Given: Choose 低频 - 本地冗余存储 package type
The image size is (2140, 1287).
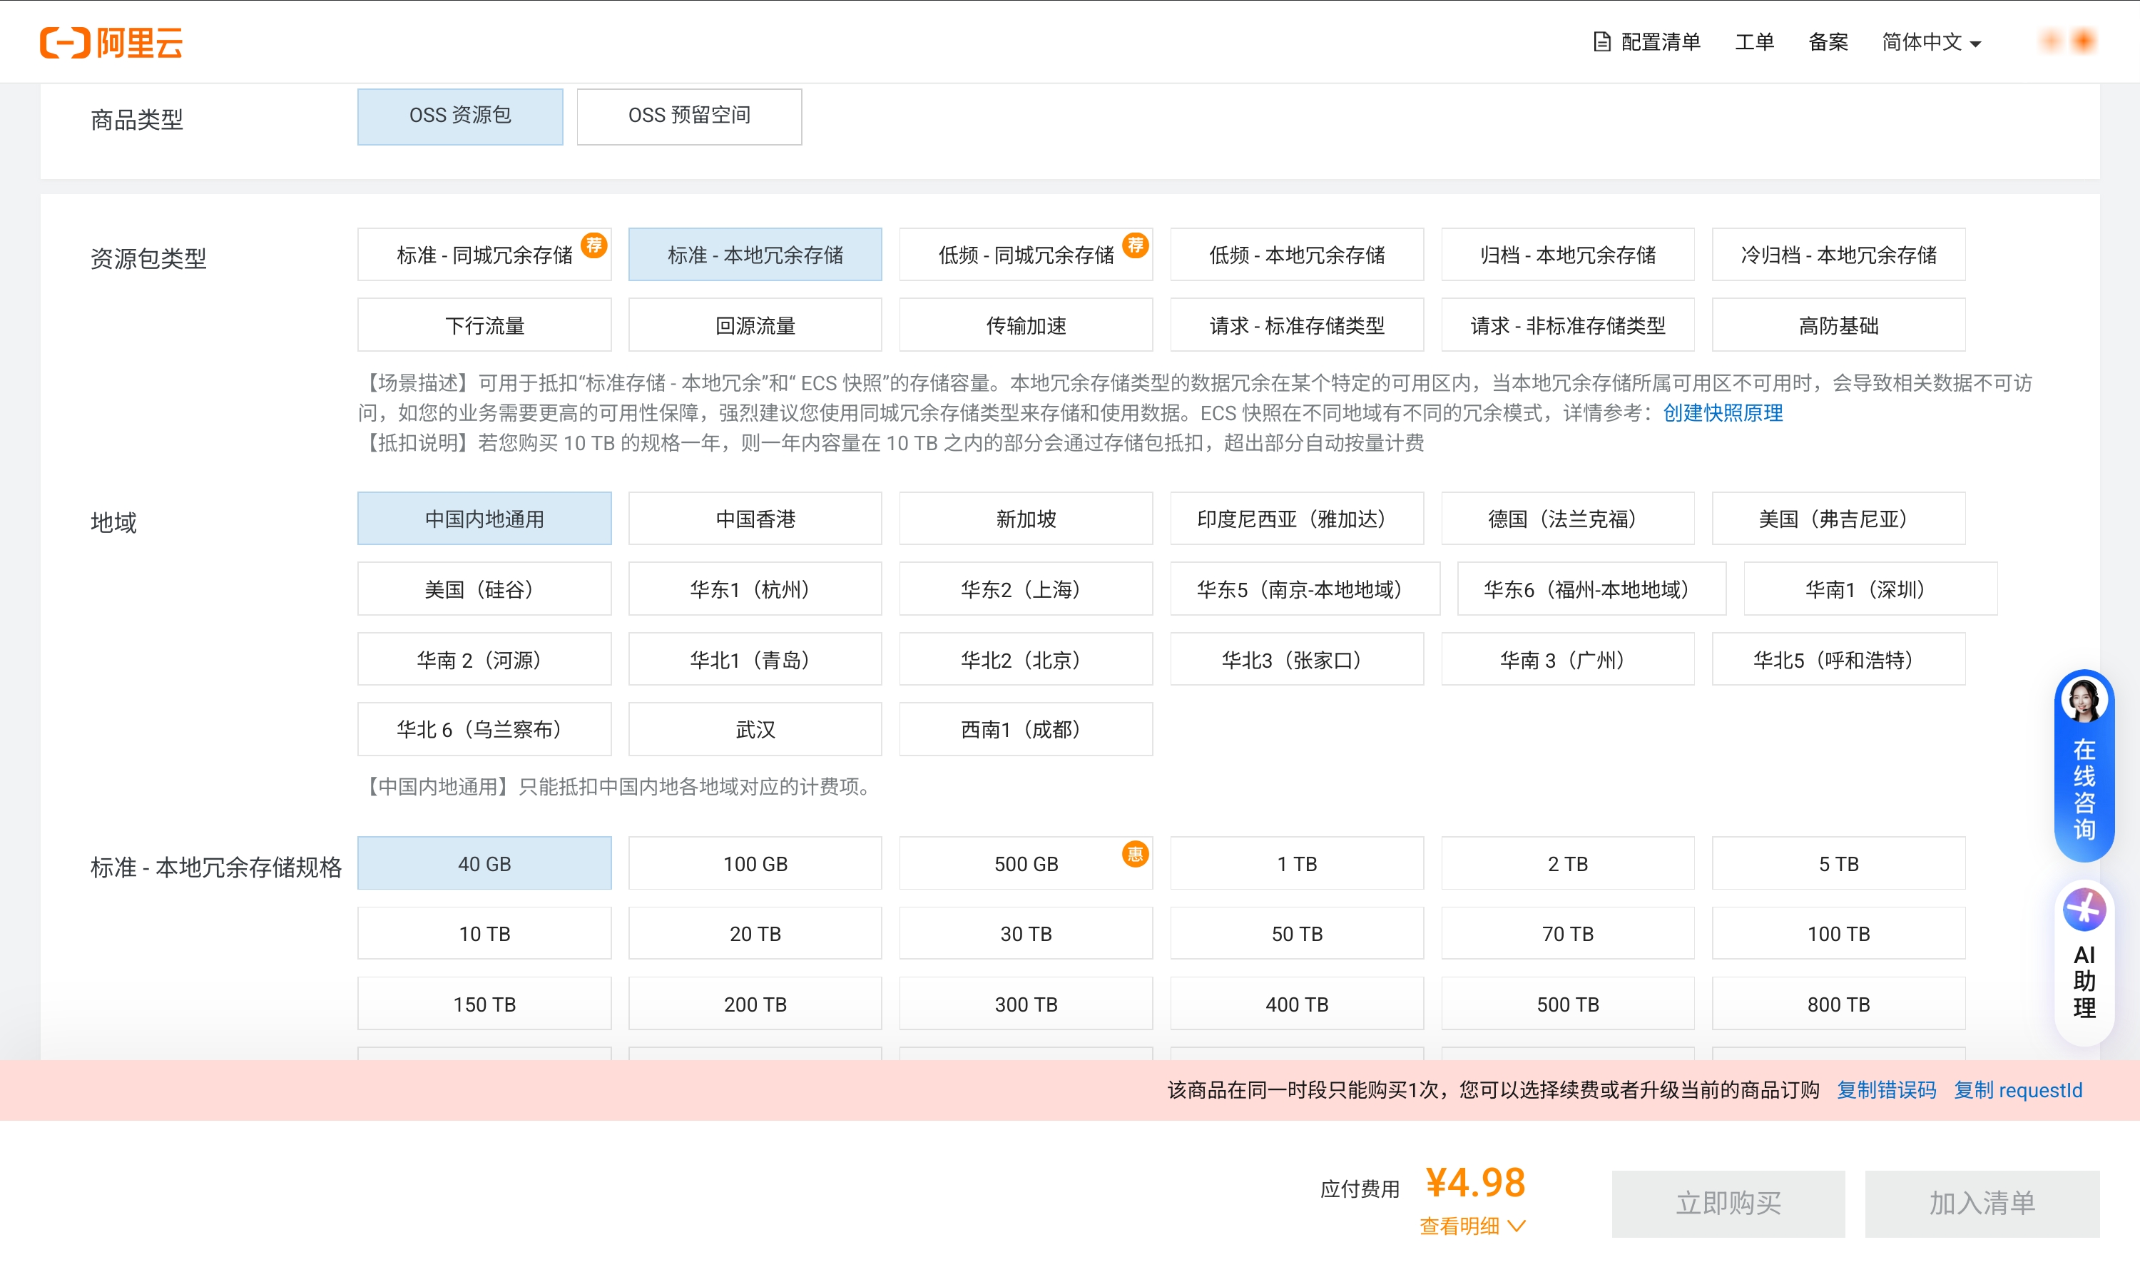Looking at the screenshot, I should click(x=1296, y=255).
